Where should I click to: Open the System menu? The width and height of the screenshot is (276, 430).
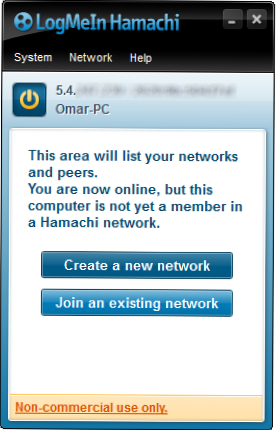pos(33,57)
